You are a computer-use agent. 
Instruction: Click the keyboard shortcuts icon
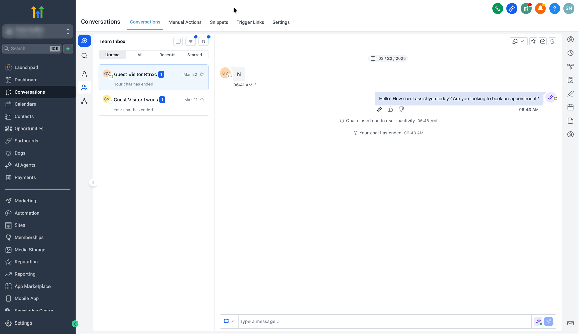tap(571, 323)
